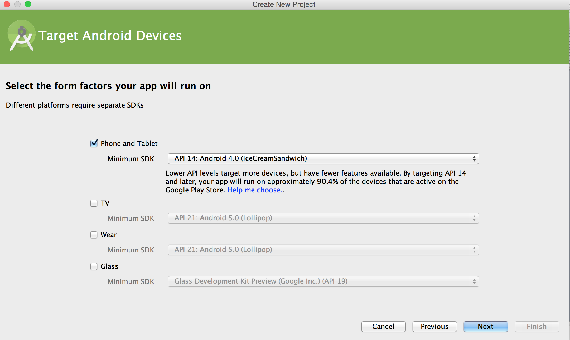This screenshot has width=570, height=340.
Task: Click the disabled Finish button
Action: point(537,327)
